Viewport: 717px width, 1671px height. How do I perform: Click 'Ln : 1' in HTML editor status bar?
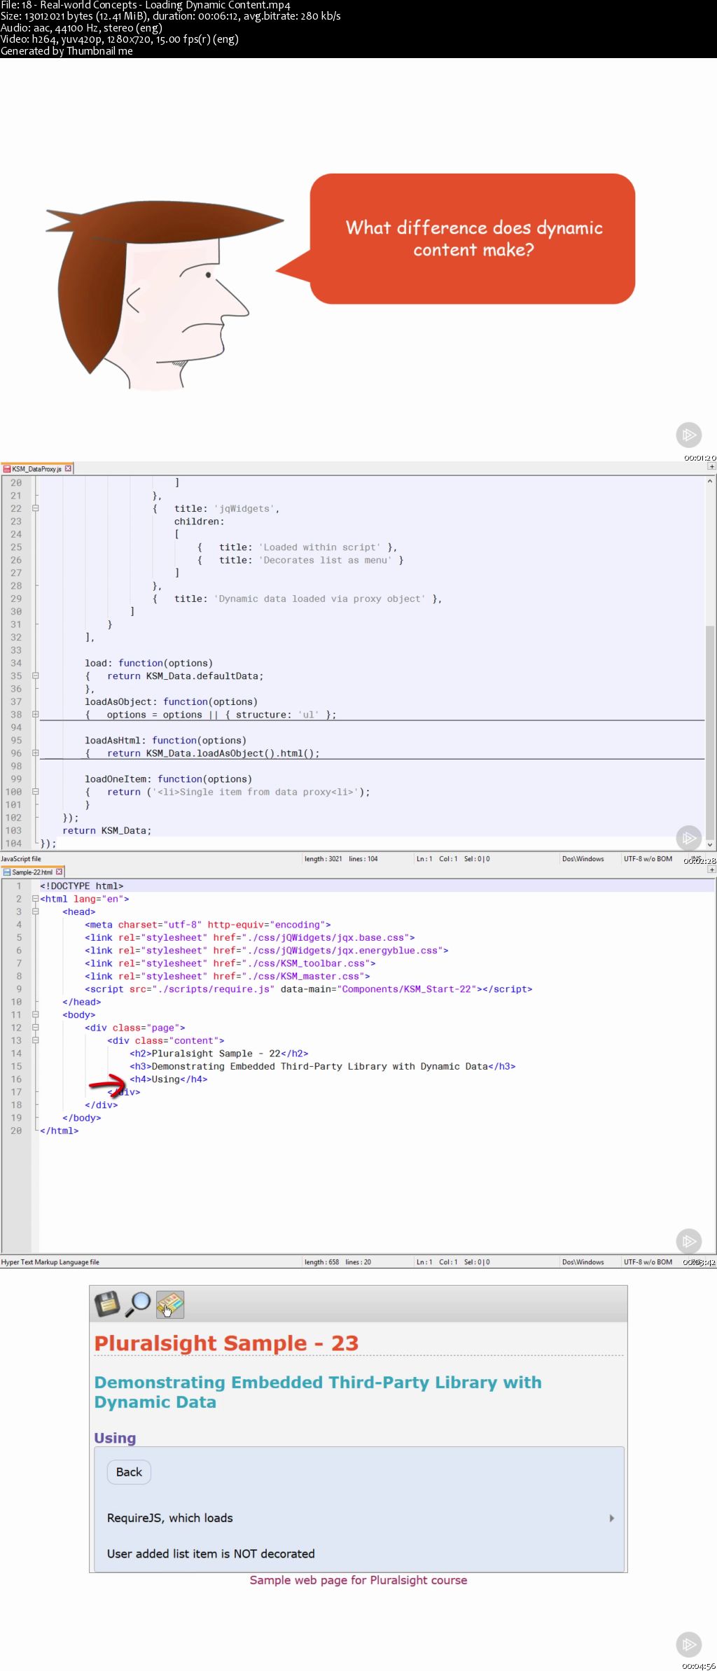424,1262
